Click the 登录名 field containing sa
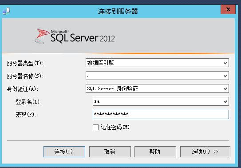241x168 pixels. (158, 101)
